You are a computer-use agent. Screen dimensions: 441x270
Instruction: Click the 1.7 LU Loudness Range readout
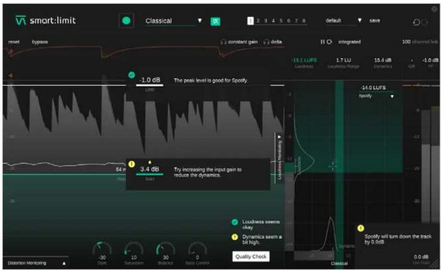(343, 60)
